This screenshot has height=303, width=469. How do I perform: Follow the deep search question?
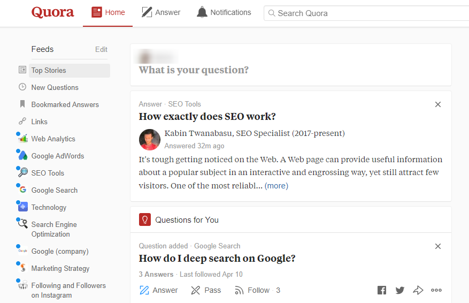pyautogui.click(x=258, y=290)
